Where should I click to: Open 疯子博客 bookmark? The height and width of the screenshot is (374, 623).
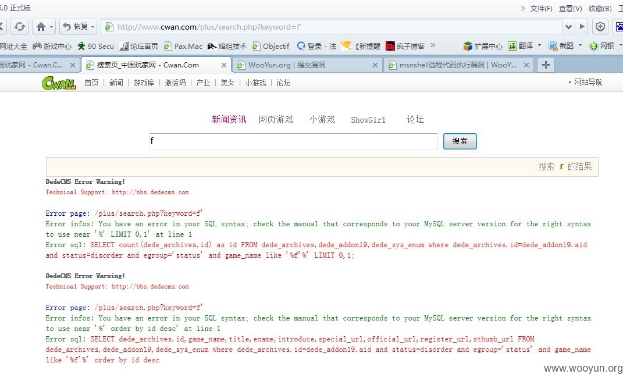[405, 46]
